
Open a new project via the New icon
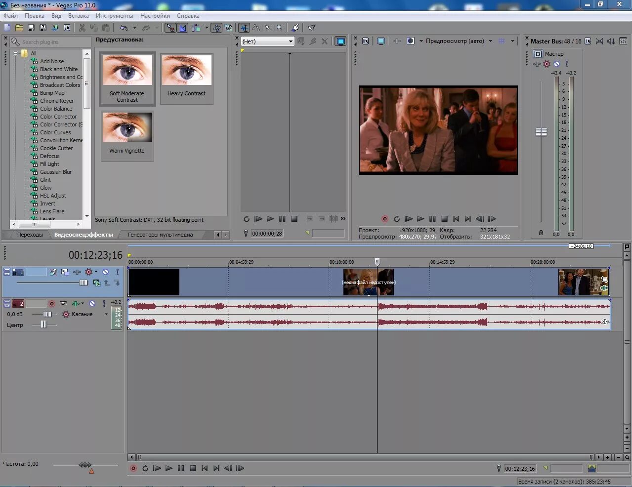pos(6,27)
